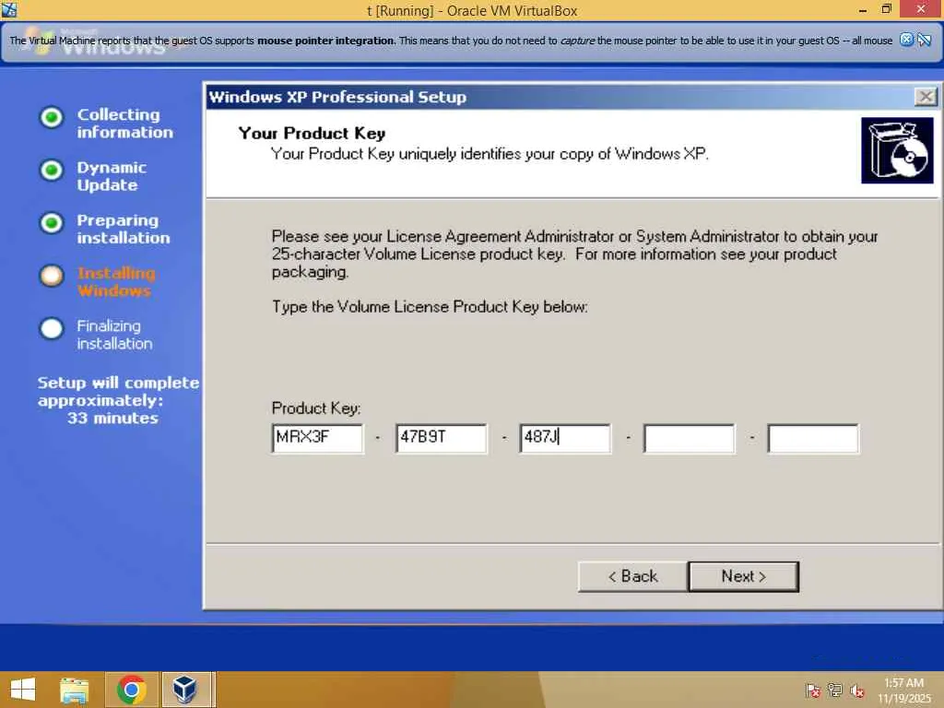The width and height of the screenshot is (944, 708).
Task: Click the Finalizing installation step indicator
Action: [x=52, y=329]
